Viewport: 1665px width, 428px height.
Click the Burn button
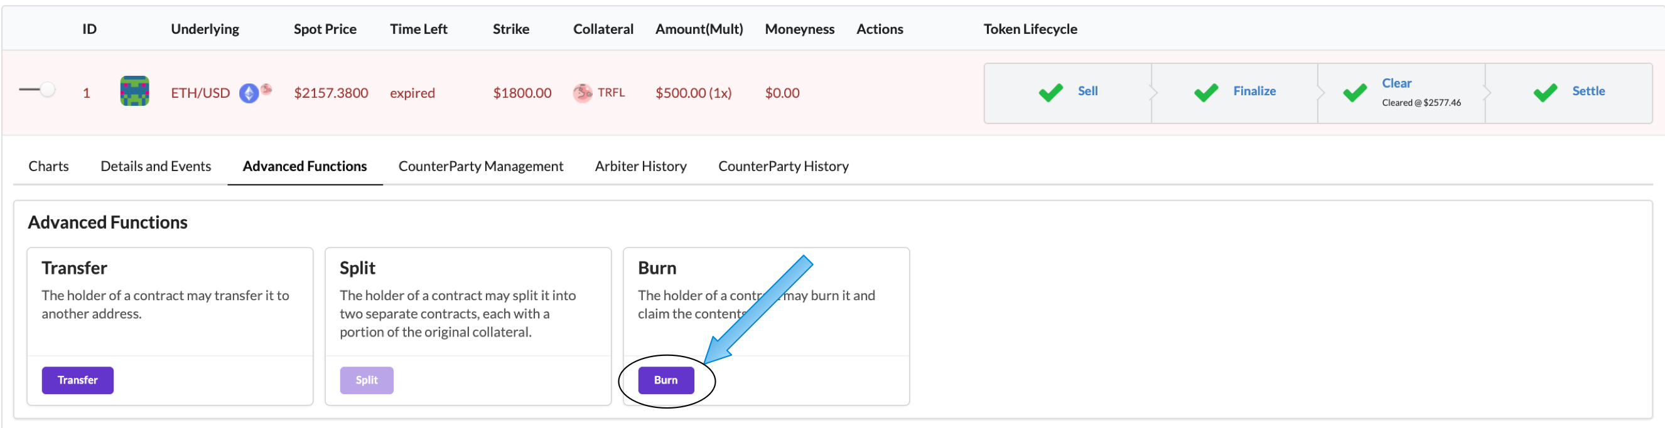tap(665, 380)
